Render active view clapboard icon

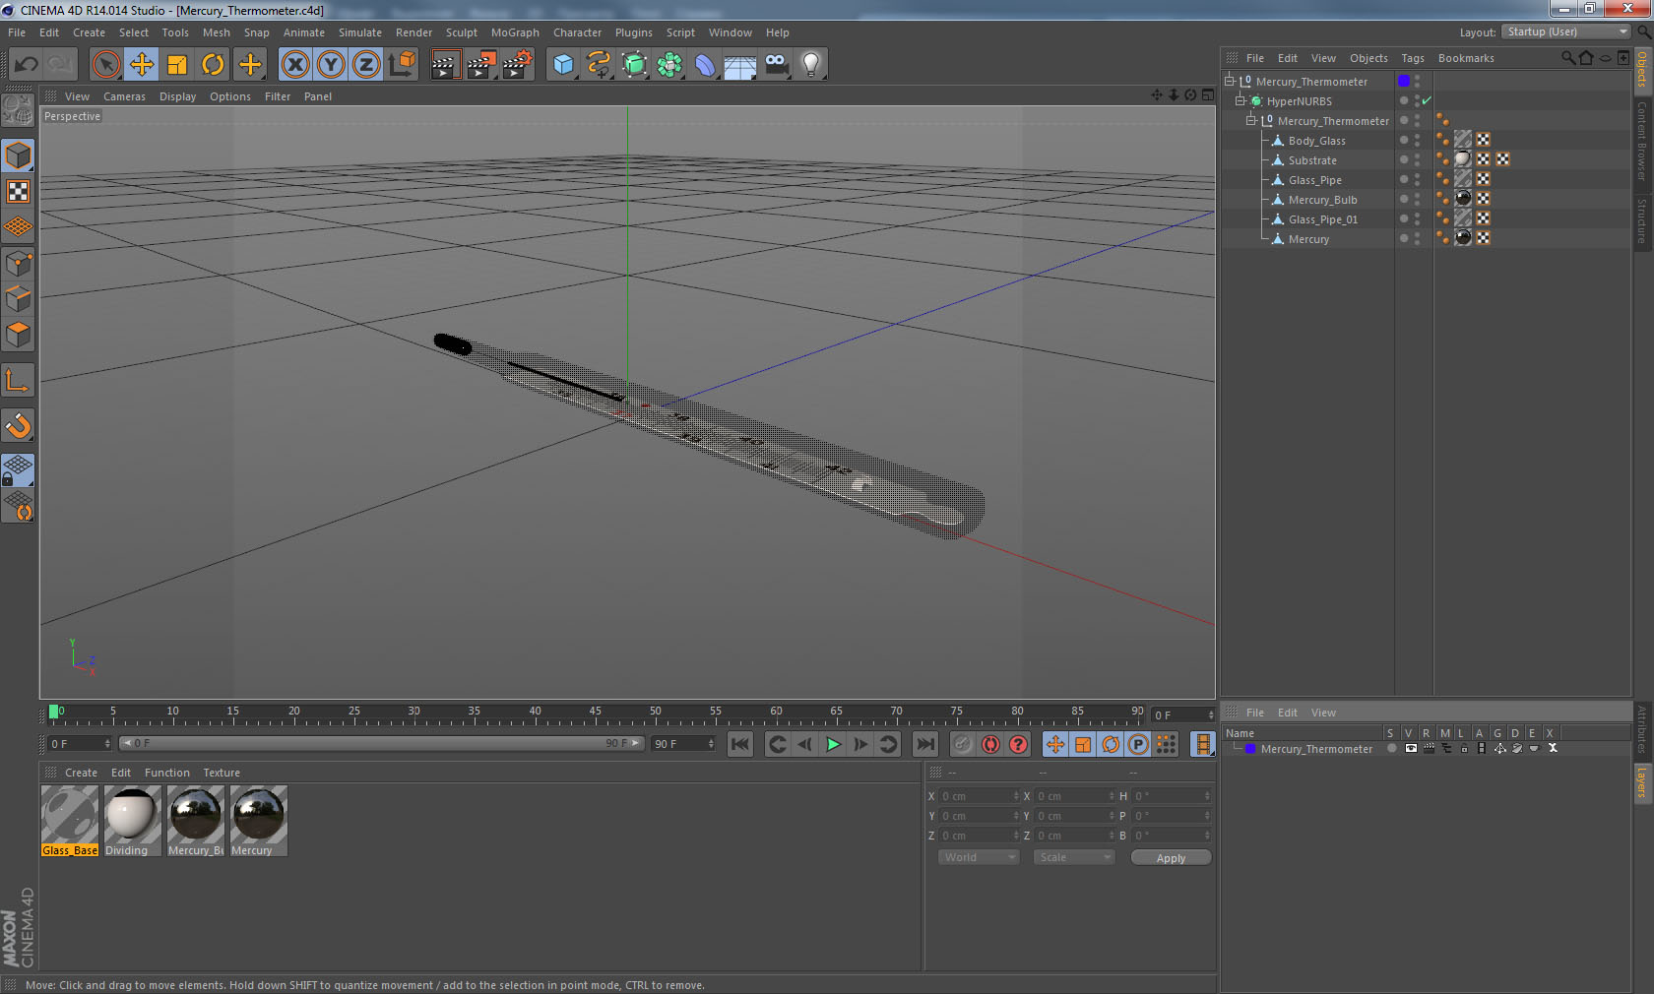(445, 65)
